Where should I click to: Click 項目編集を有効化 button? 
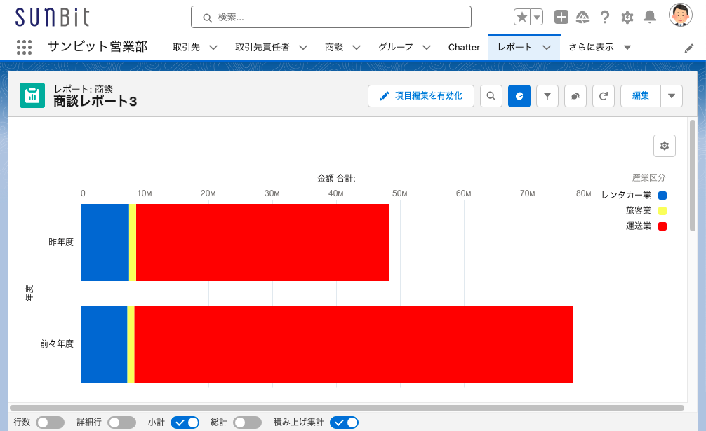[421, 96]
